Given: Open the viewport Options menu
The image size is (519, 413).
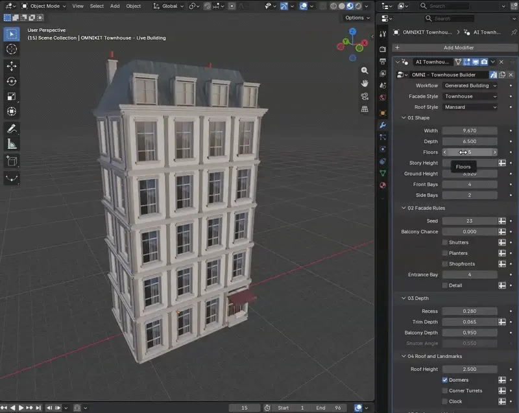Looking at the screenshot, I should [x=357, y=18].
